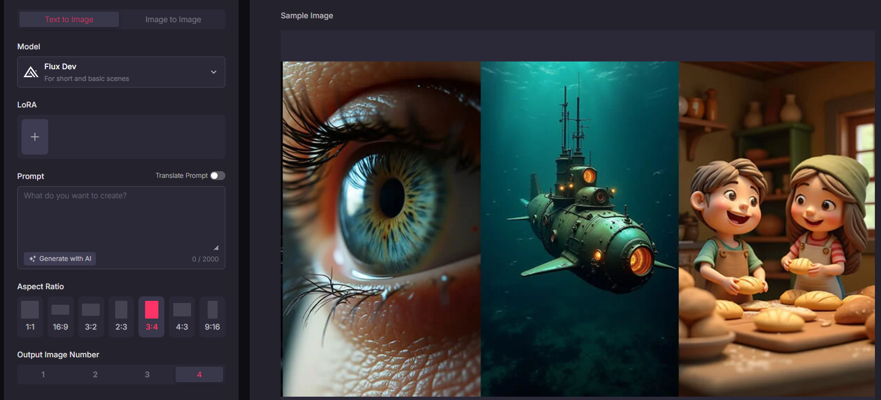Select the 3:4 aspect ratio
The image size is (881, 400).
(x=152, y=317)
